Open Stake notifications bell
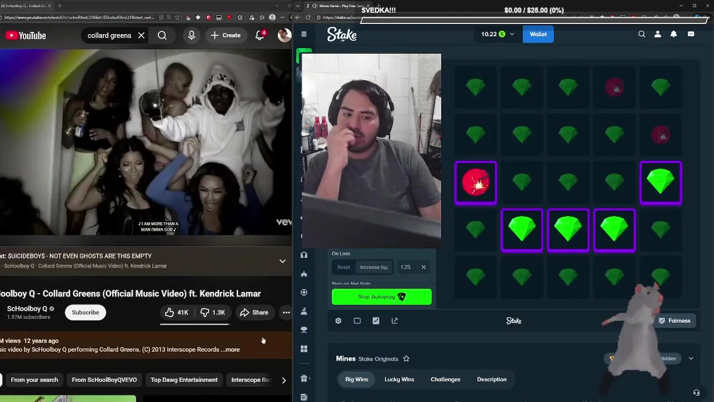 click(x=674, y=34)
